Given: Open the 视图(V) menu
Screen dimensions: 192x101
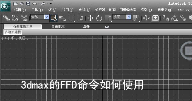Looking at the screenshot, I should point(67,10).
